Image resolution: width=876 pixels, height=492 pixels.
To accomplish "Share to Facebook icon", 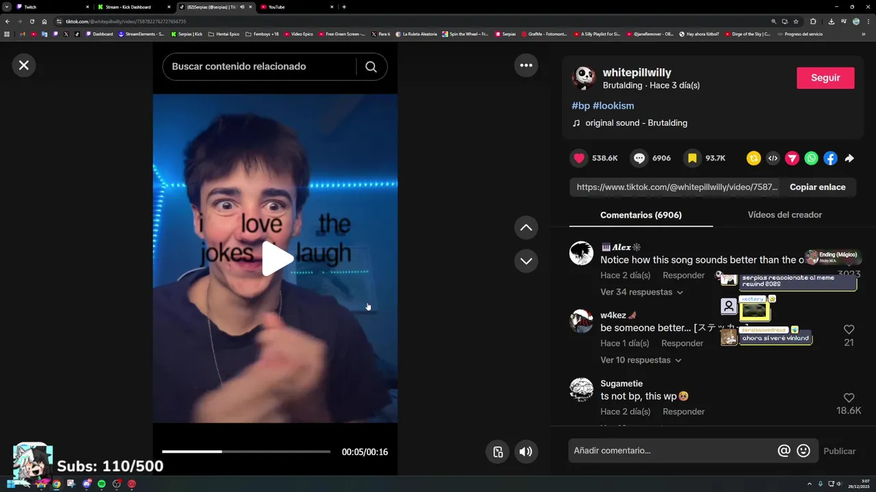I will [x=830, y=158].
